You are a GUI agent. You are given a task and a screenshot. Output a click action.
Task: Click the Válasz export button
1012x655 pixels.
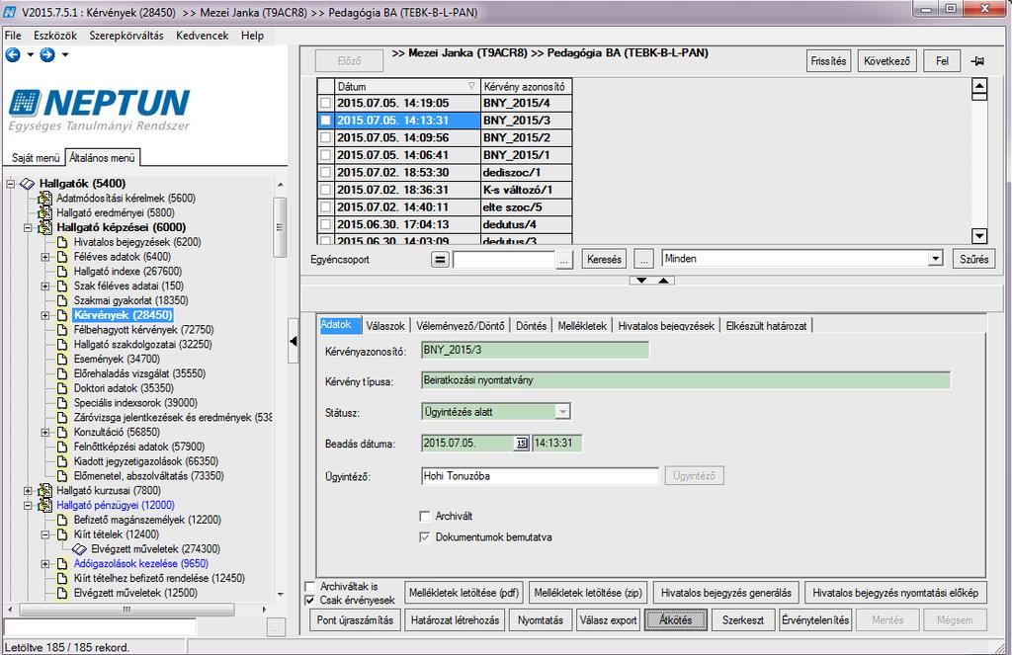[x=608, y=620]
